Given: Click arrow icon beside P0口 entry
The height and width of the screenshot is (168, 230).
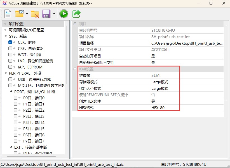Looking at the screenshot, I should 20,98.
